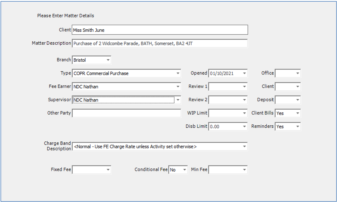
Task: Expand the Review 1 date dropdown
Action: click(244, 87)
